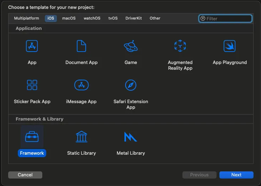Click the Filter search field
Image resolution: width=261 pixels, height=186 pixels.
click(228, 18)
